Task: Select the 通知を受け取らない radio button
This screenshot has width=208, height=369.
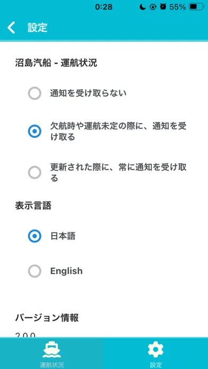Action: [x=34, y=93]
